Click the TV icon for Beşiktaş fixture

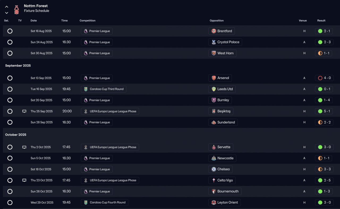[24, 111]
